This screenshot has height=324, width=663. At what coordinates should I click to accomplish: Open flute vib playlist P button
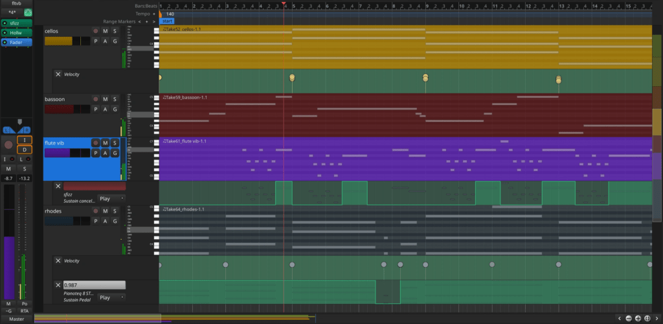click(x=96, y=153)
